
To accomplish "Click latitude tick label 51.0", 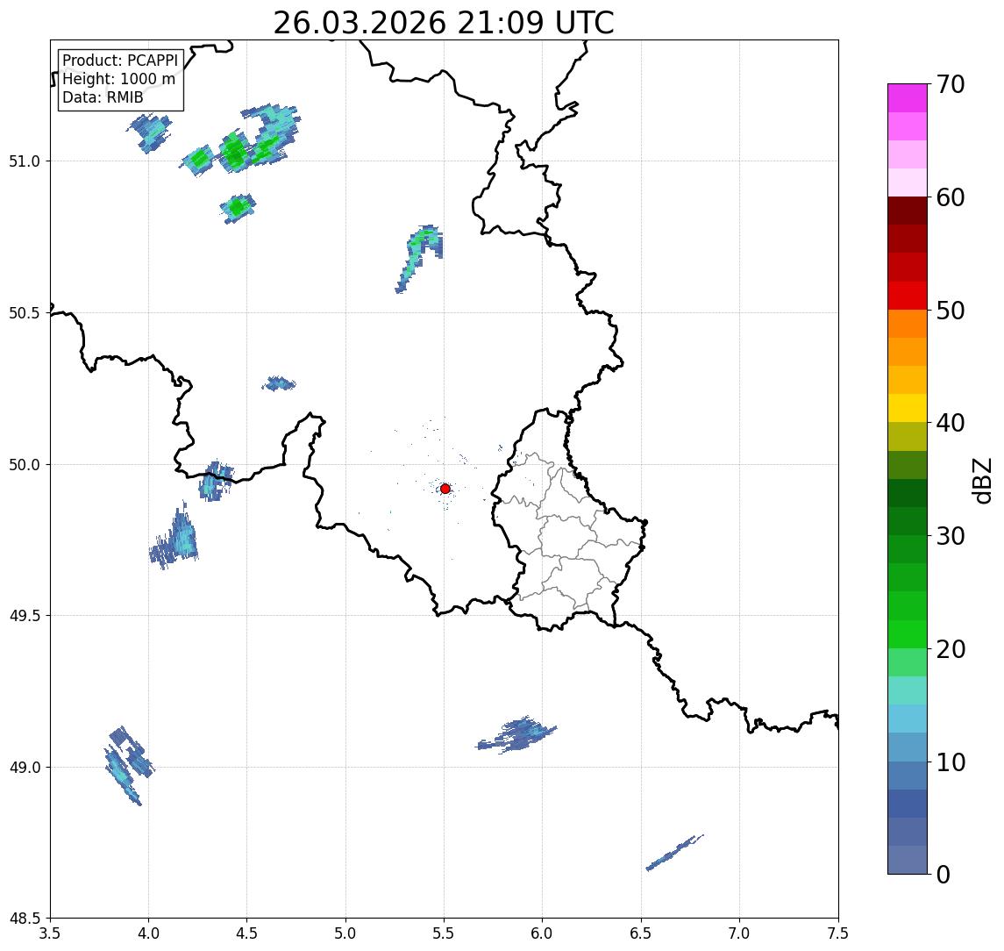I will (x=25, y=161).
